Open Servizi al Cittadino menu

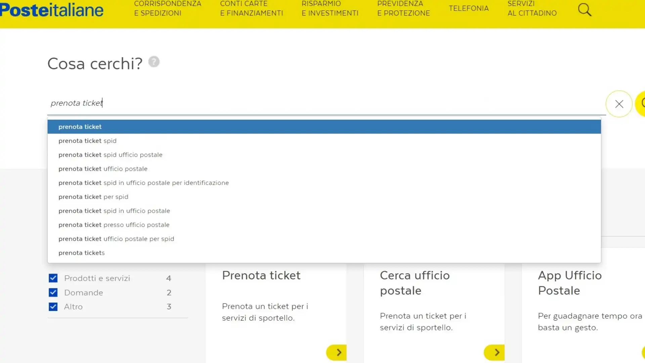point(532,8)
